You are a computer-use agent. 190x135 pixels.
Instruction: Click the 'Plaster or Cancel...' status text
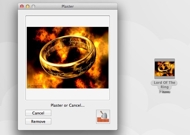coord(67,105)
